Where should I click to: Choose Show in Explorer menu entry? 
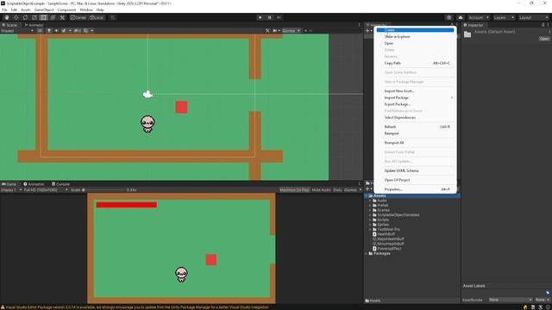tap(415, 36)
